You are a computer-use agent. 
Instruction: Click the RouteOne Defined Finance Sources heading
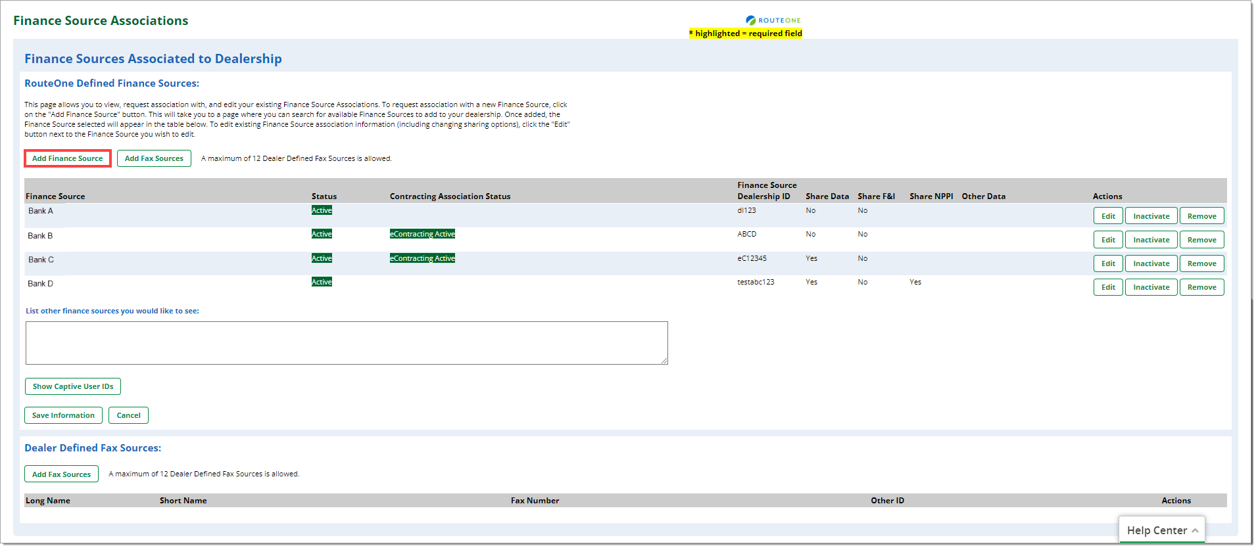point(112,83)
